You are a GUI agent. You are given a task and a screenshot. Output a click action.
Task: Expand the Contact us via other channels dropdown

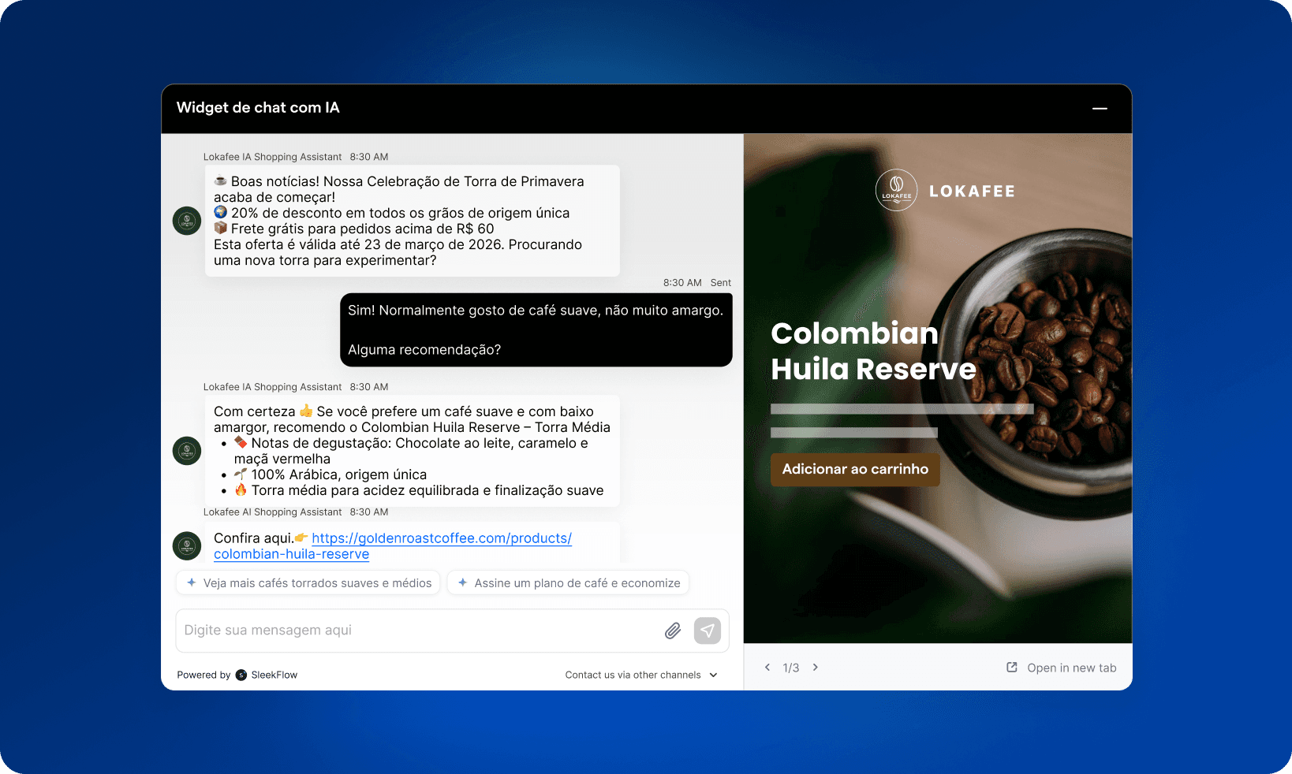click(x=641, y=675)
